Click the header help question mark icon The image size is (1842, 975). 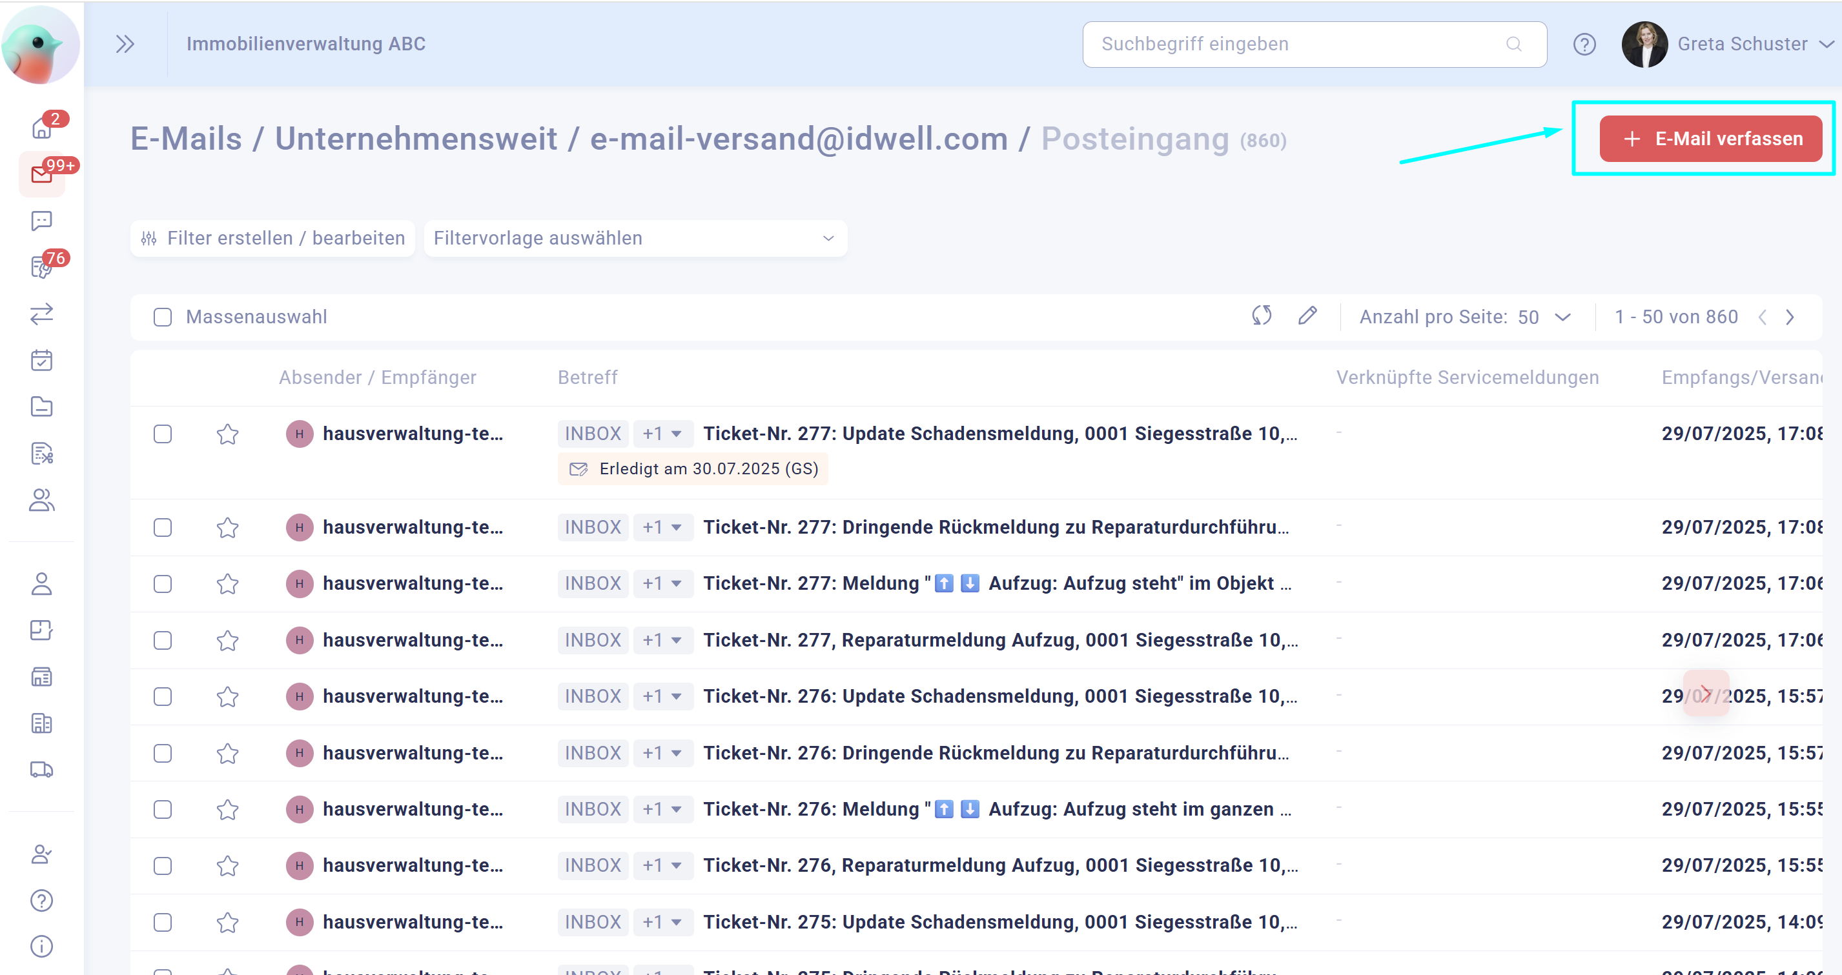[1584, 45]
